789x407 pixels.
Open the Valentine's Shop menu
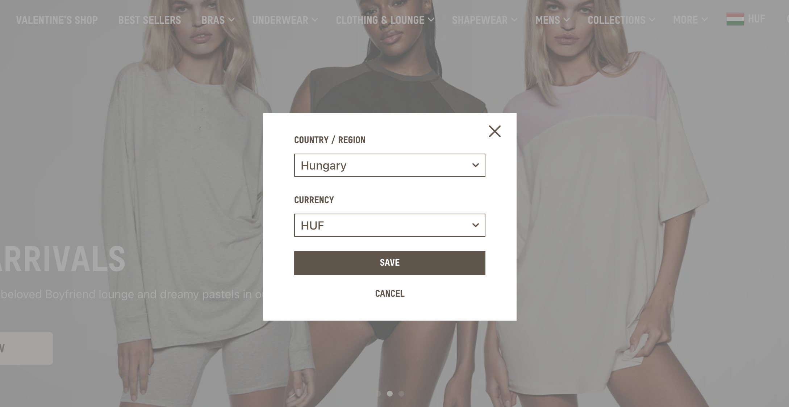point(57,20)
